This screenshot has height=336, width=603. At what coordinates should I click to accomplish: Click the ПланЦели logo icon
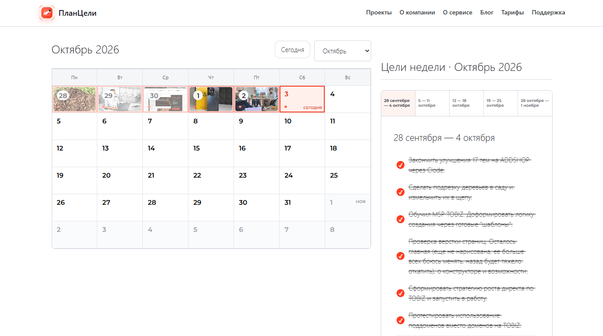(x=47, y=13)
